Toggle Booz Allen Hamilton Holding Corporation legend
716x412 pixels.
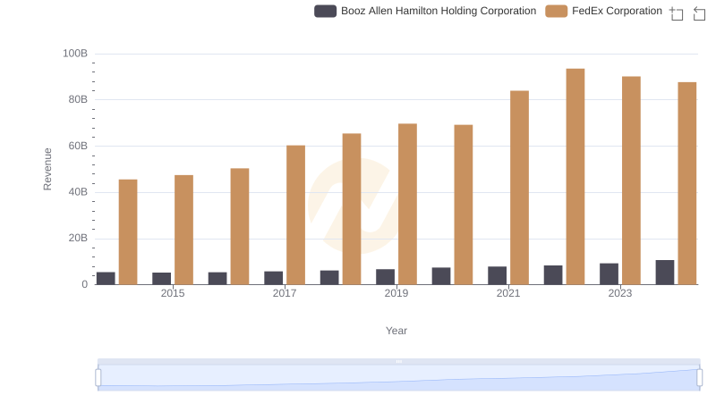[425, 11]
